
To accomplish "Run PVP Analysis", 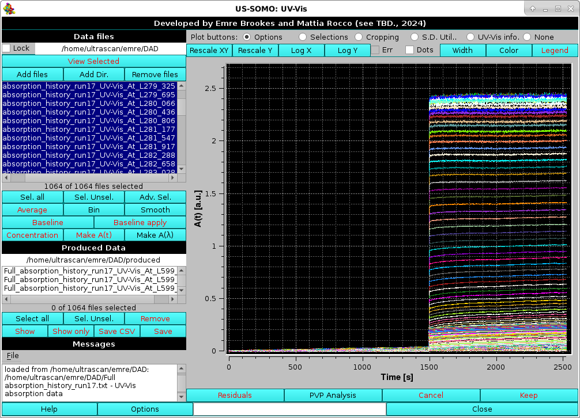I will (x=333, y=396).
